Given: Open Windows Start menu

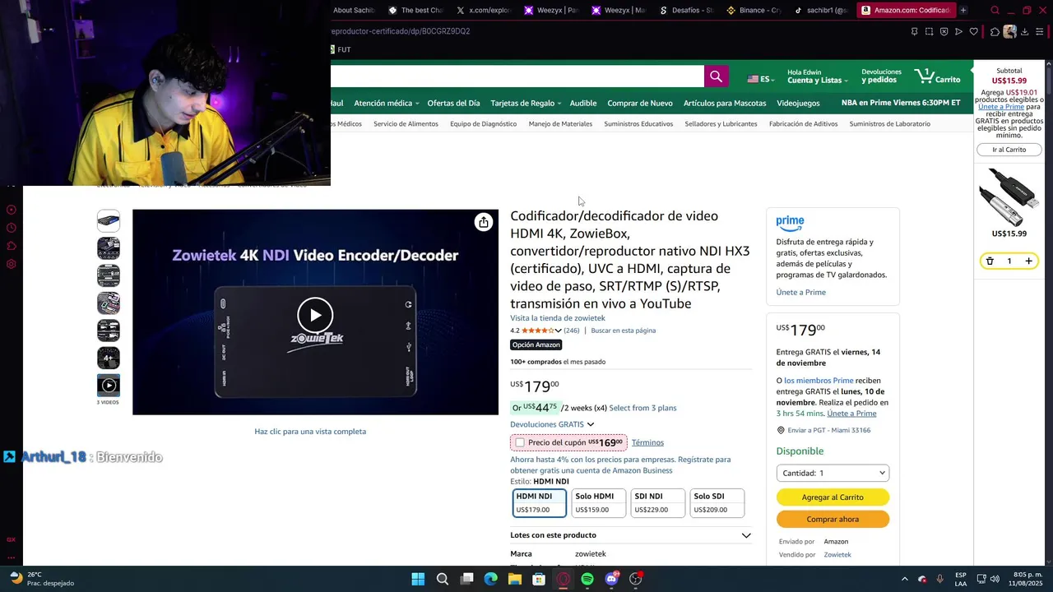Looking at the screenshot, I should pyautogui.click(x=418, y=579).
